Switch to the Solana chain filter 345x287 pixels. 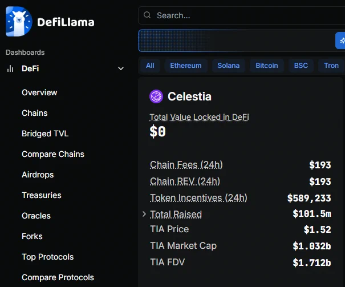(x=229, y=66)
